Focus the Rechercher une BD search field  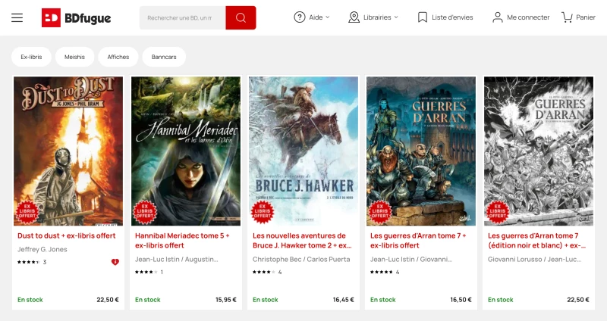click(x=182, y=17)
